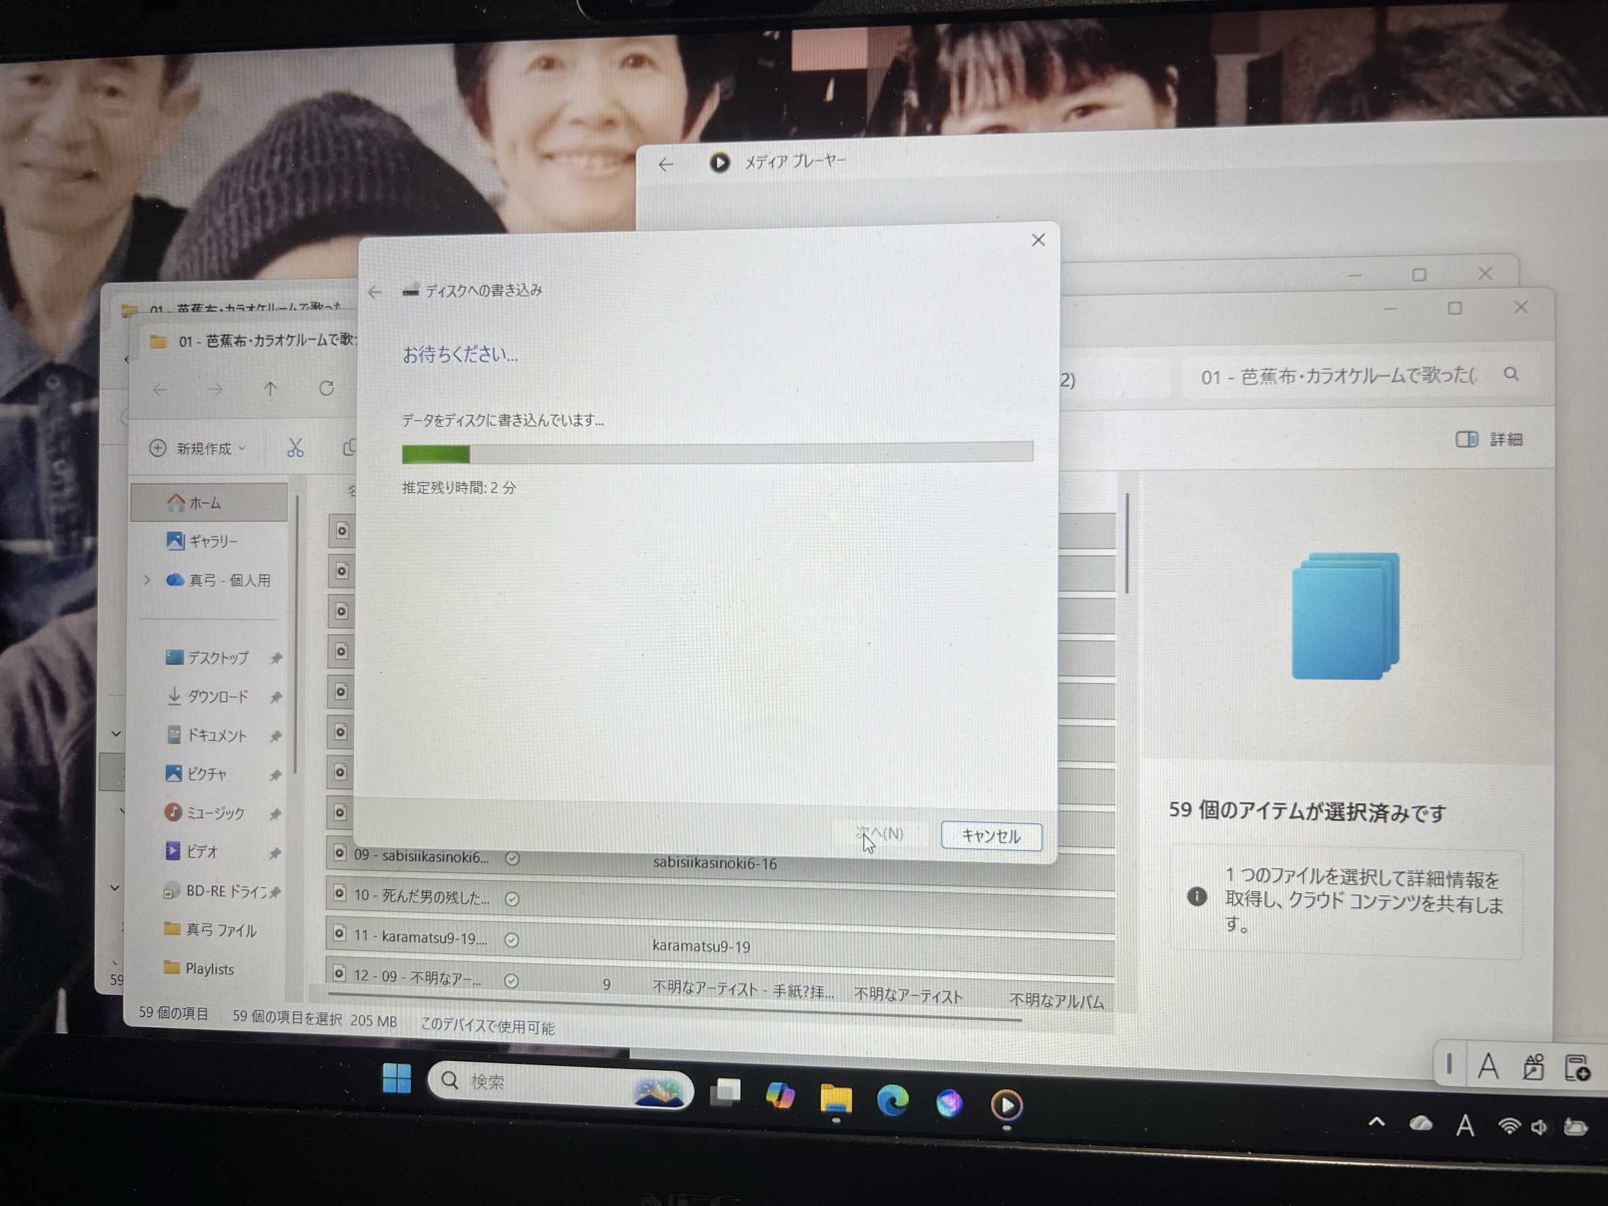Image resolution: width=1608 pixels, height=1206 pixels.
Task: Click the back arrow in Media Player window
Action: click(666, 165)
